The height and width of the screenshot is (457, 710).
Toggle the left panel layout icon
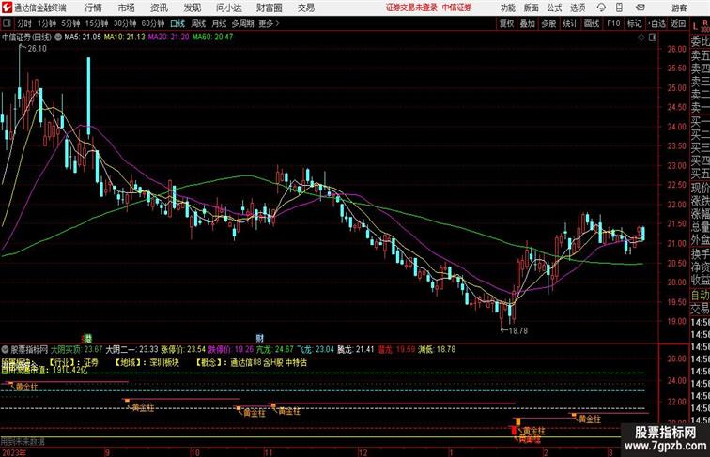(x=7, y=23)
